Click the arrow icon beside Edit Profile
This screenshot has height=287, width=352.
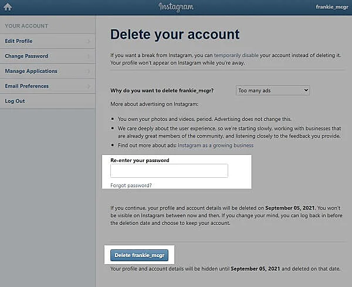click(89, 41)
